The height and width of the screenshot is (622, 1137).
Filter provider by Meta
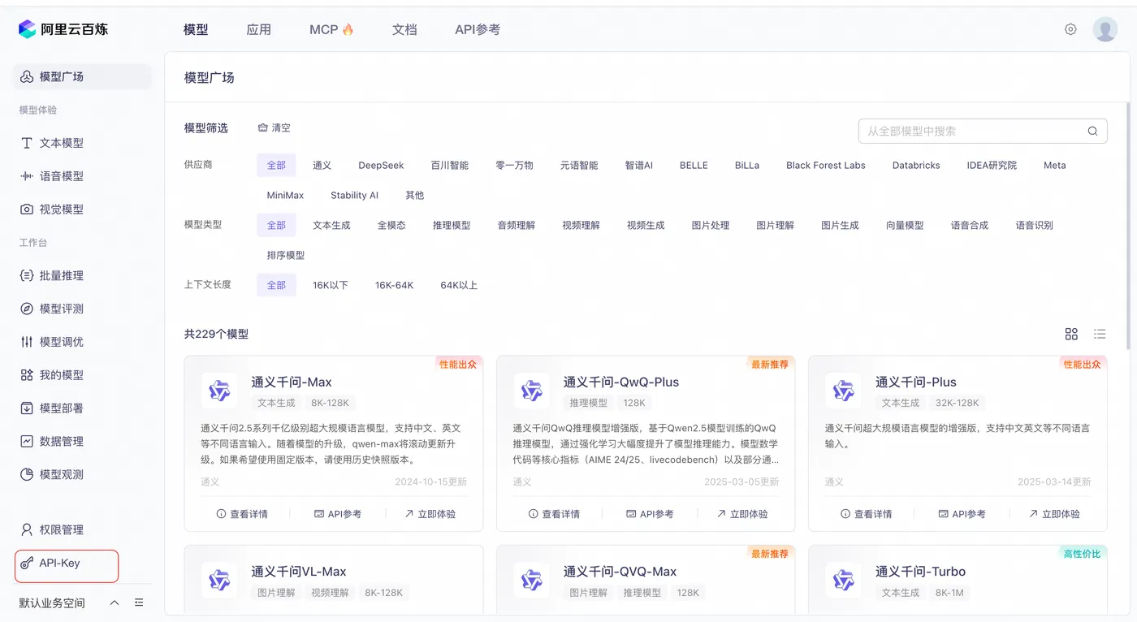tap(1055, 165)
